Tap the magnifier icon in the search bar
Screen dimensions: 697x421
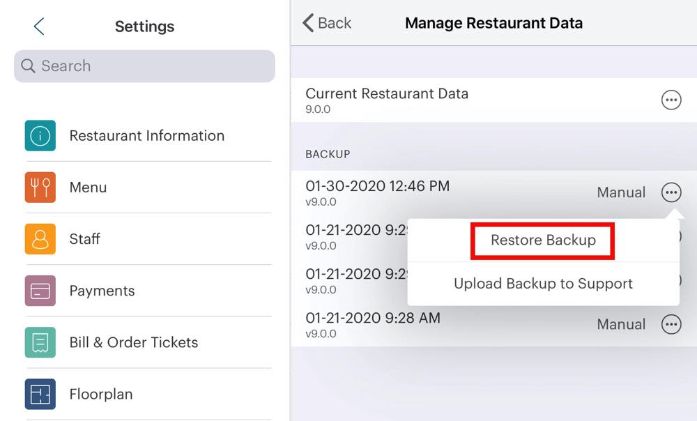coord(28,66)
